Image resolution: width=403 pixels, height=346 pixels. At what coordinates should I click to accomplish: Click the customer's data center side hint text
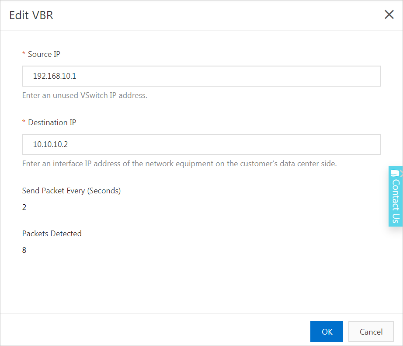tap(179, 164)
